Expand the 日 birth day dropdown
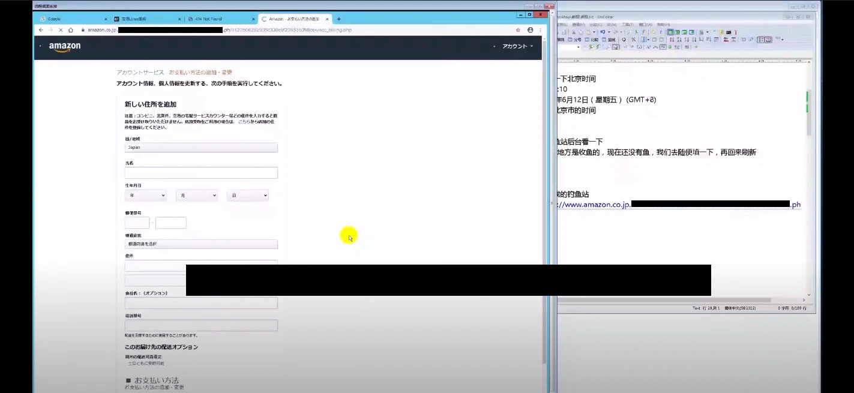Screen dimensions: 854x393 coord(247,196)
